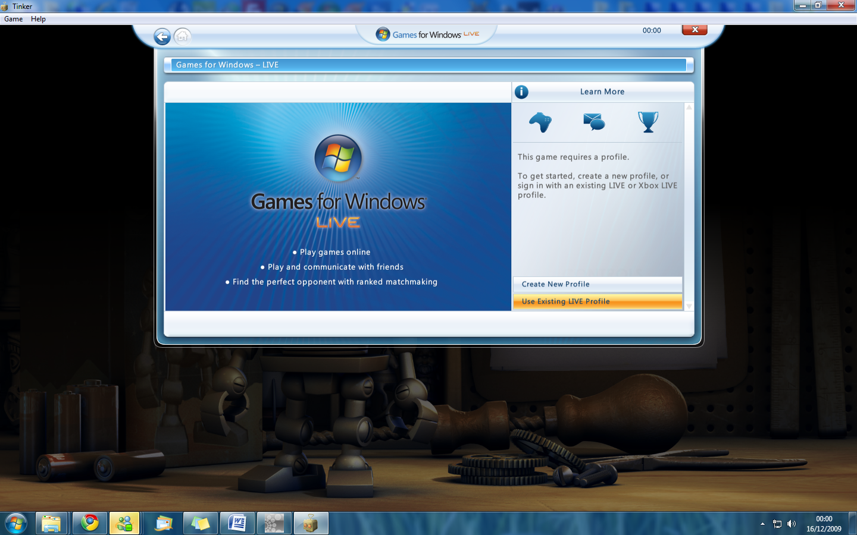Click the Windows logo in the banner

[338, 158]
